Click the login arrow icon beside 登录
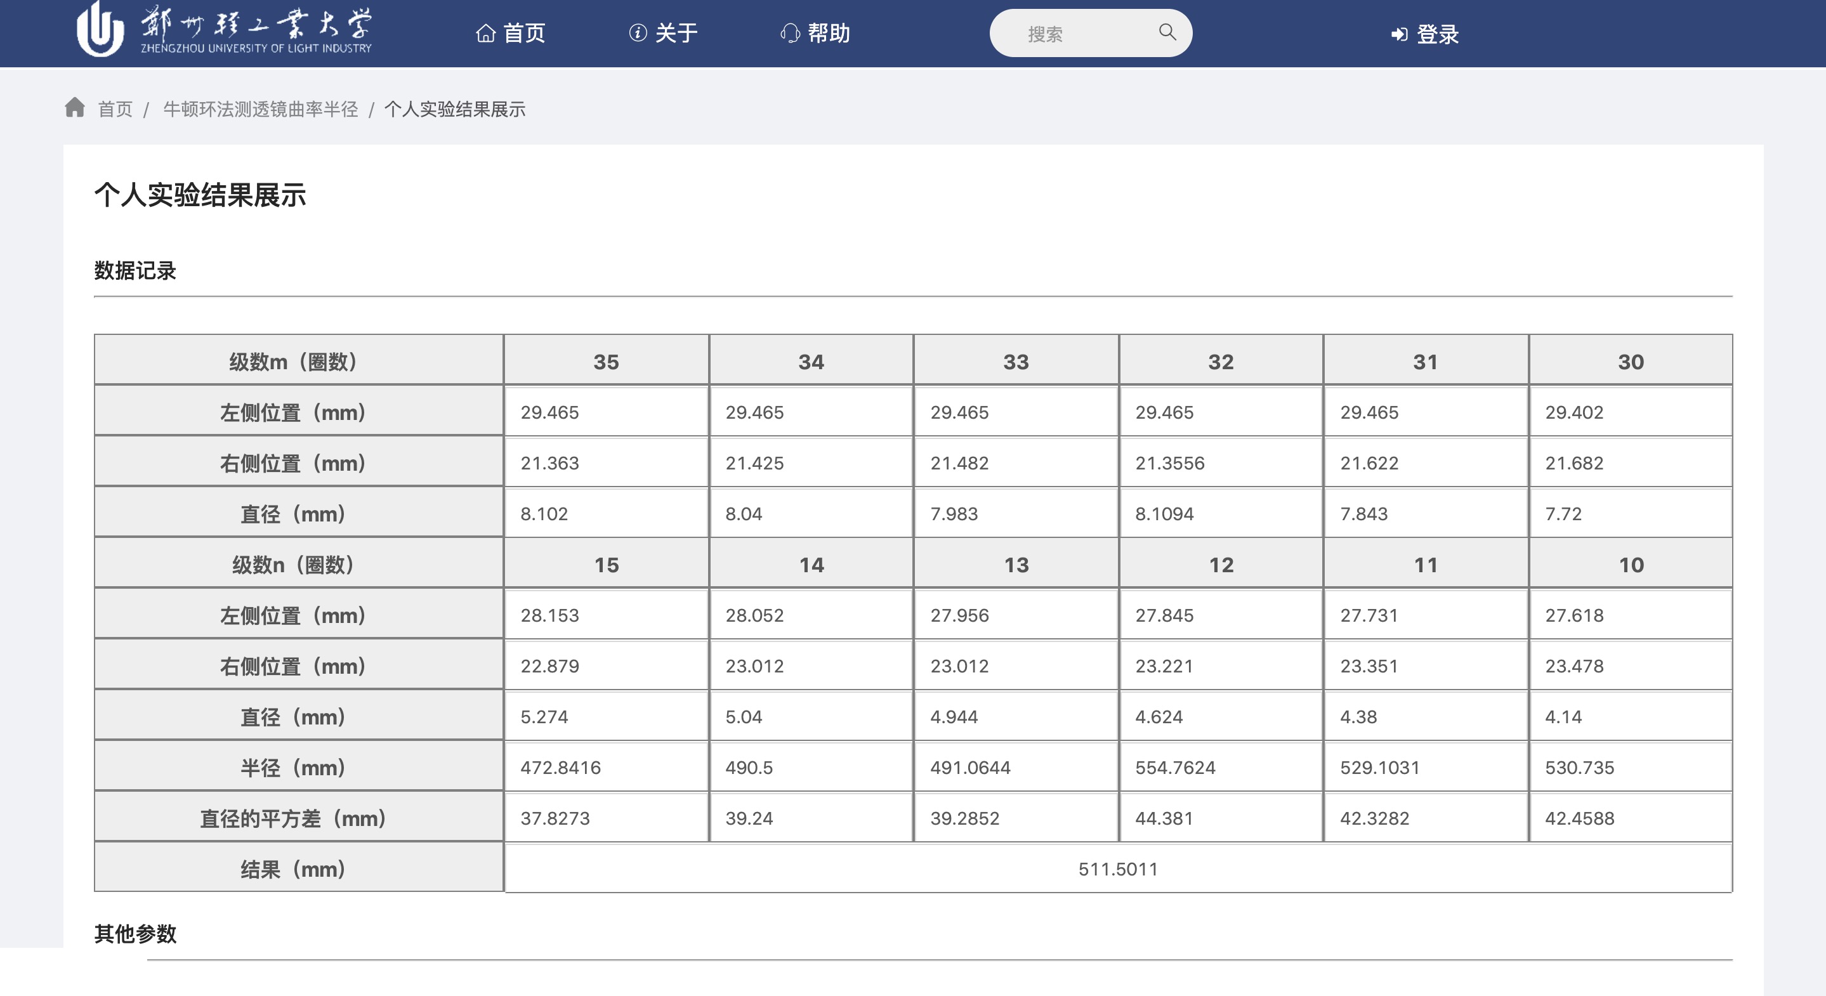Image resolution: width=1826 pixels, height=996 pixels. (1399, 34)
